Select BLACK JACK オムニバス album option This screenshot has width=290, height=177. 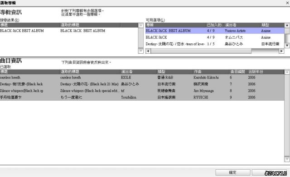(x=214, y=37)
